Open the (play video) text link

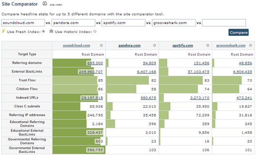56,5
